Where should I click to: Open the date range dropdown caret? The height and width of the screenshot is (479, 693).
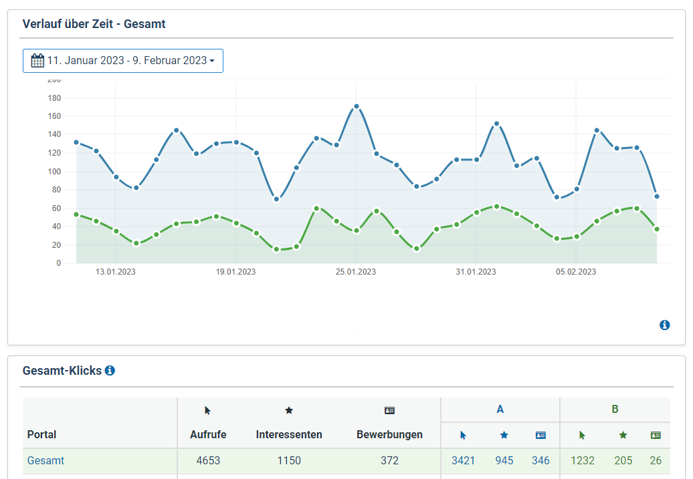tap(212, 61)
